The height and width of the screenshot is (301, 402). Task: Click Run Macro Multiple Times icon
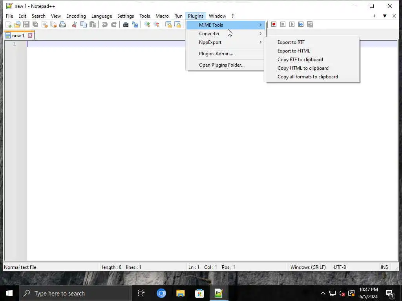point(301,24)
